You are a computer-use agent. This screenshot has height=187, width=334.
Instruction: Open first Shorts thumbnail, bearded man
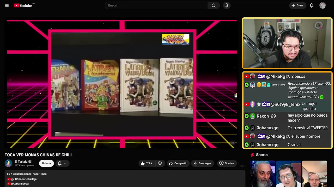tap(263, 174)
